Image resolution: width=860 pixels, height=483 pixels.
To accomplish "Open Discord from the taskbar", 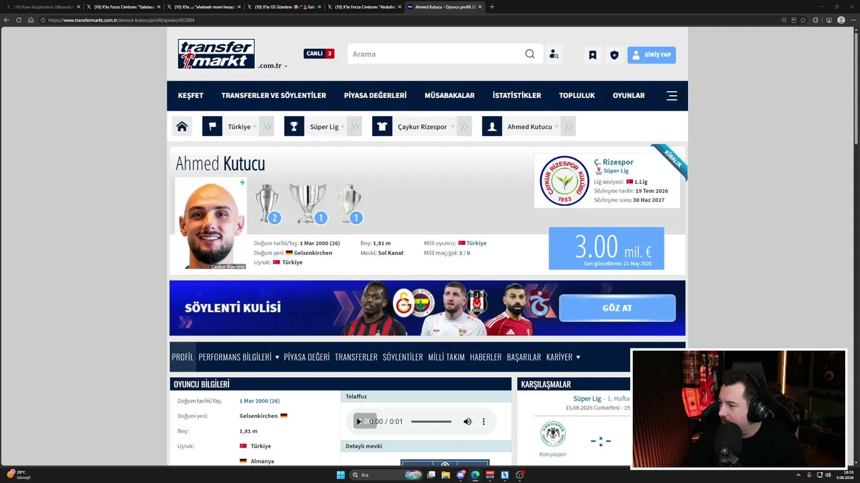I will (460, 475).
